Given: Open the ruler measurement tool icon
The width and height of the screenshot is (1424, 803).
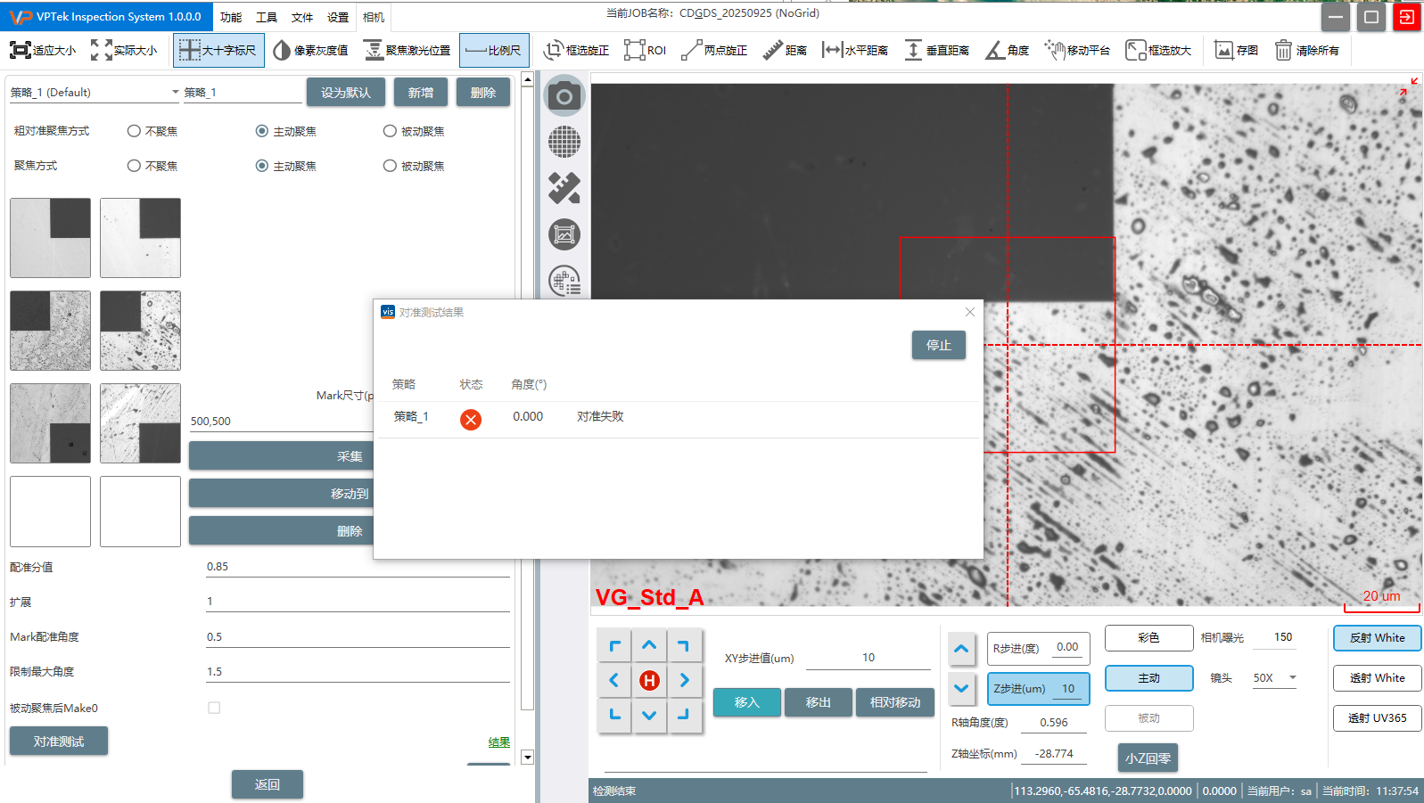Looking at the screenshot, I should (x=564, y=188).
